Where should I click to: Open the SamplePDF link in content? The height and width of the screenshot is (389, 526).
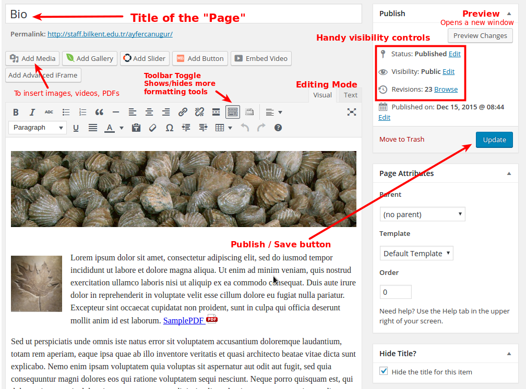(x=184, y=321)
